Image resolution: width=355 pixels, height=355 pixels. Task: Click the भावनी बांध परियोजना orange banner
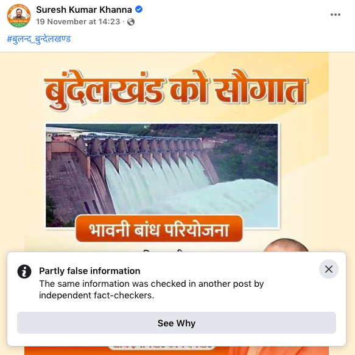tap(159, 229)
